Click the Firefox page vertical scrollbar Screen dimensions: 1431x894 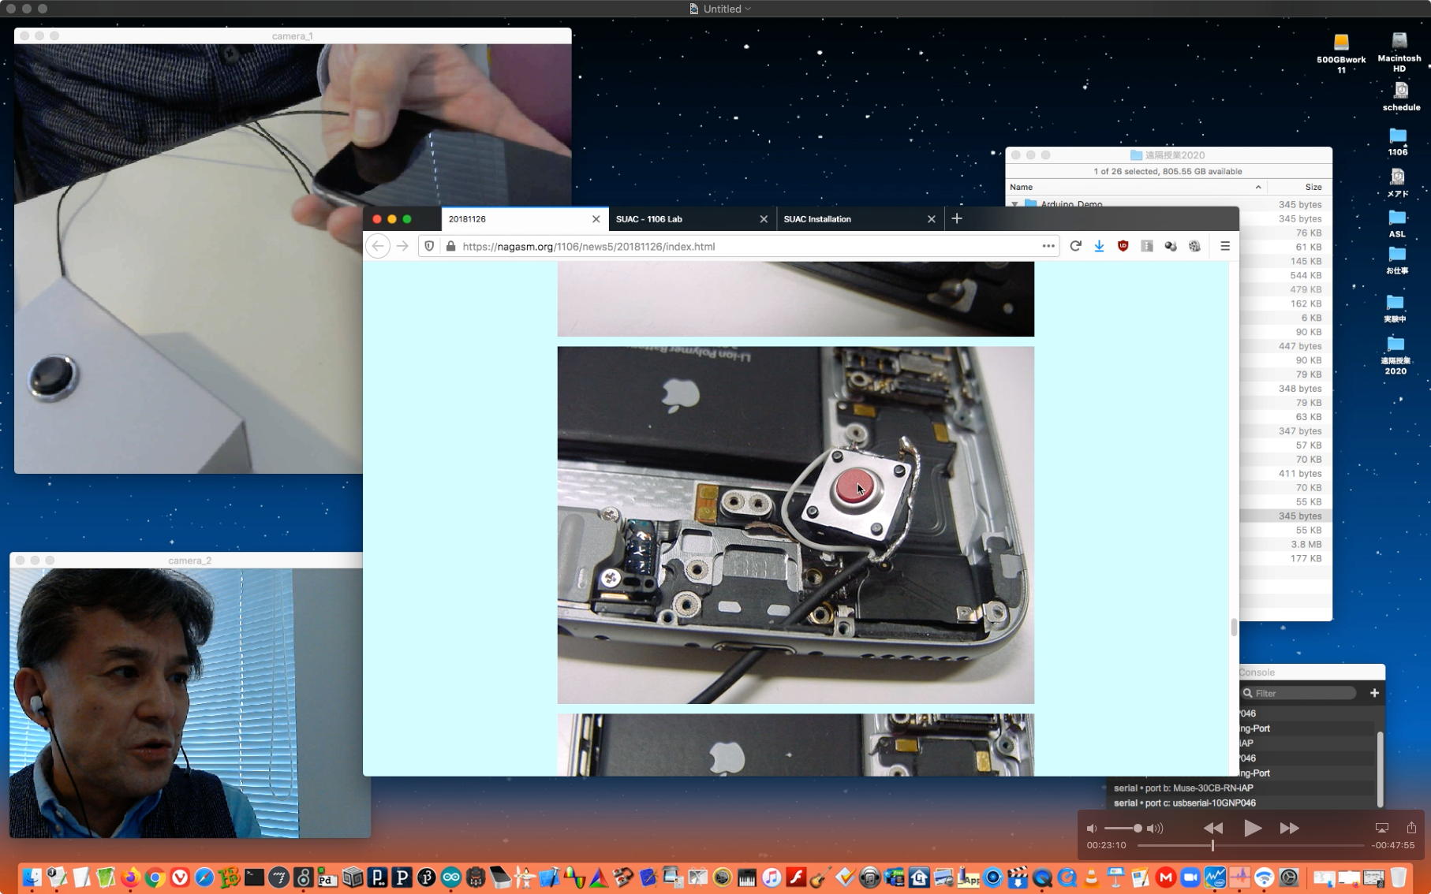pyautogui.click(x=1234, y=627)
